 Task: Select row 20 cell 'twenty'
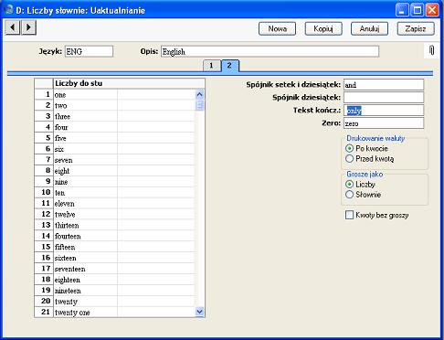pyautogui.click(x=85, y=302)
